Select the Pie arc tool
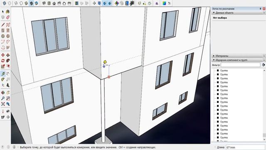The image size is (266, 150). 8,47
